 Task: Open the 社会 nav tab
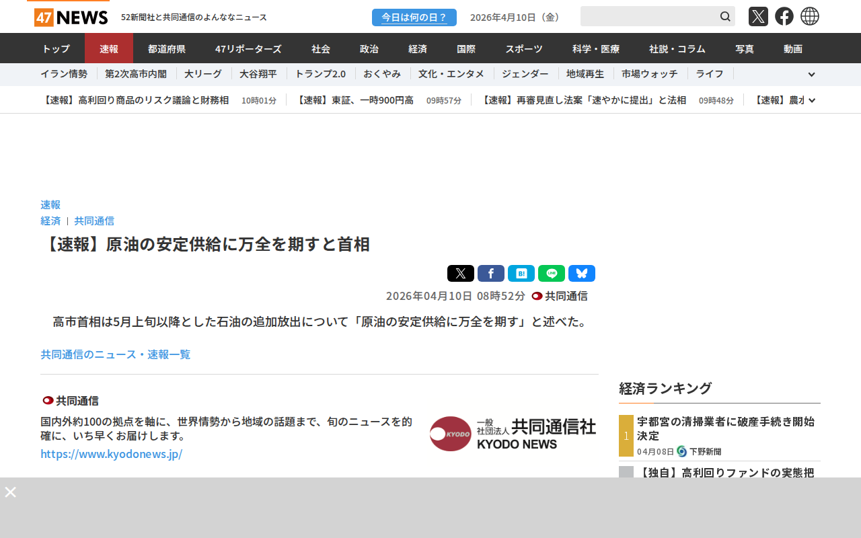point(321,48)
